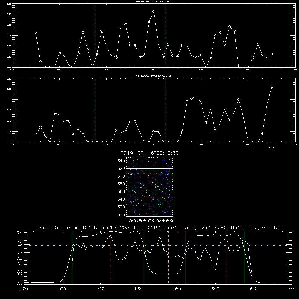
Task: Click the right green dashed line in dawn plot
Action: 165,35
